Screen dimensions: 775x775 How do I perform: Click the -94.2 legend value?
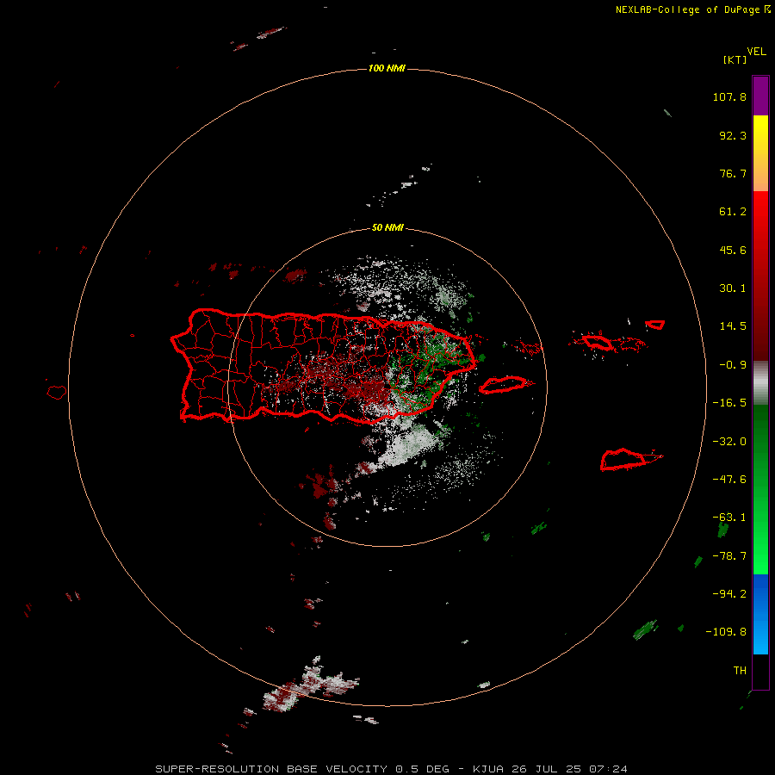click(x=729, y=593)
